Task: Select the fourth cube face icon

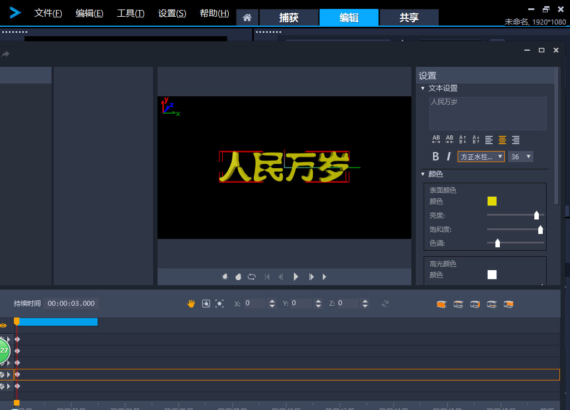Action: coord(492,304)
